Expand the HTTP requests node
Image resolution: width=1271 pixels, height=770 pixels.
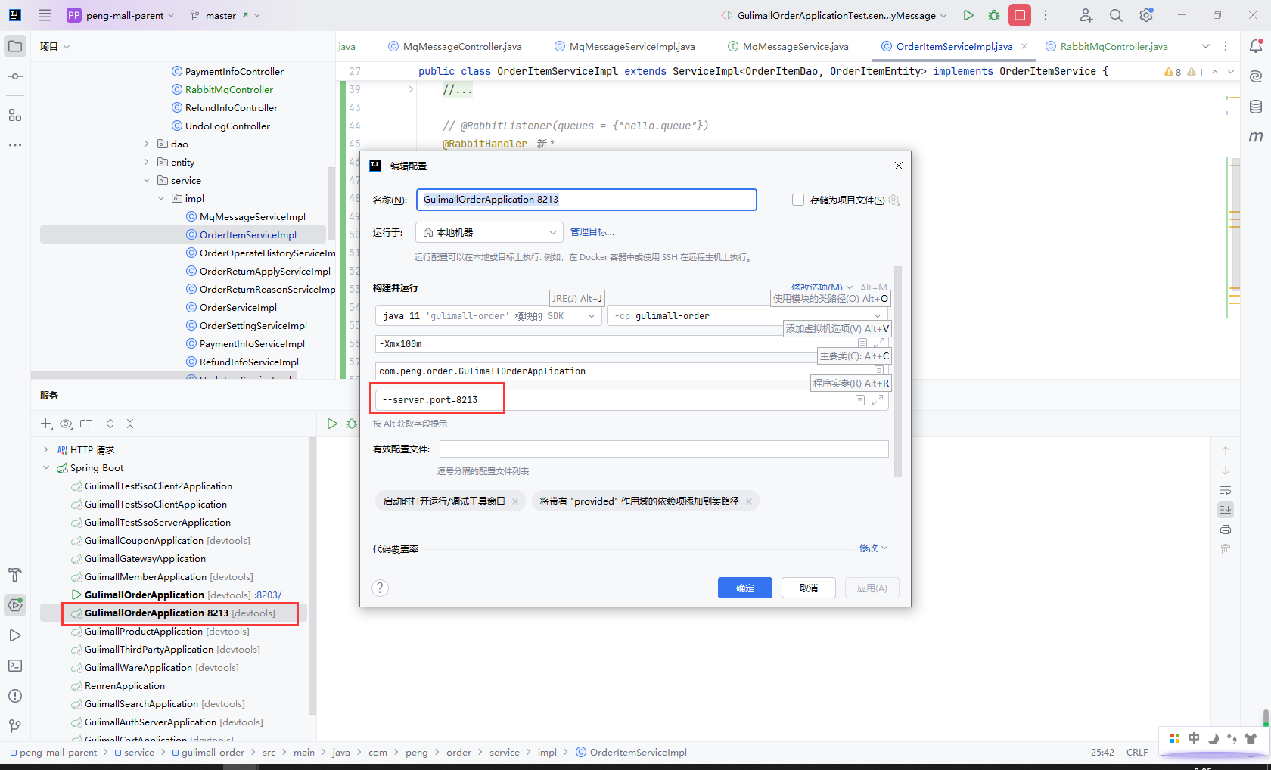pyautogui.click(x=46, y=449)
